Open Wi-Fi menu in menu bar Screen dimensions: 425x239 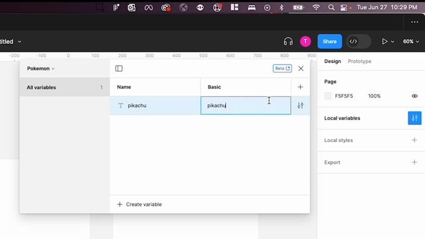pos(316,7)
